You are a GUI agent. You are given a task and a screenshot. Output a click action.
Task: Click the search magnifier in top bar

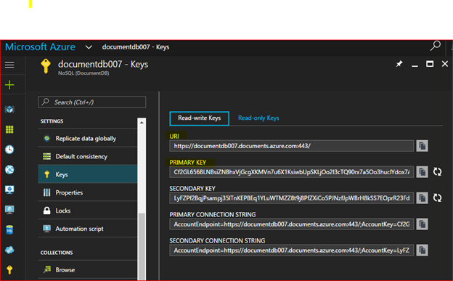click(x=435, y=46)
